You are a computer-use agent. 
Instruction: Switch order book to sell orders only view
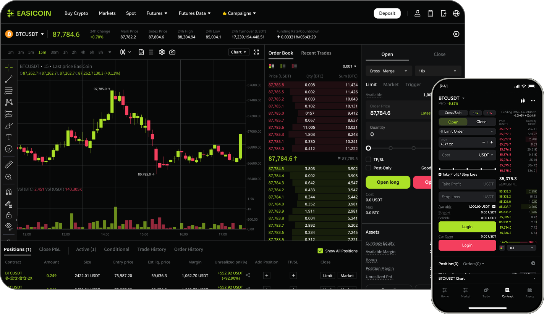(293, 66)
